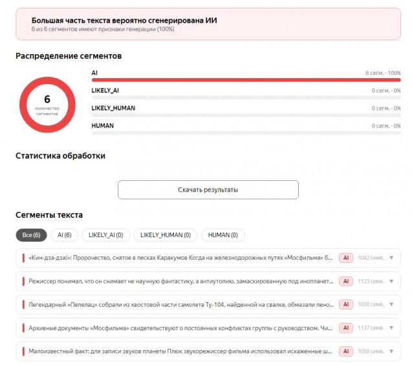Click the 1058 симв. character count
414x365 pixels.
coord(371,351)
